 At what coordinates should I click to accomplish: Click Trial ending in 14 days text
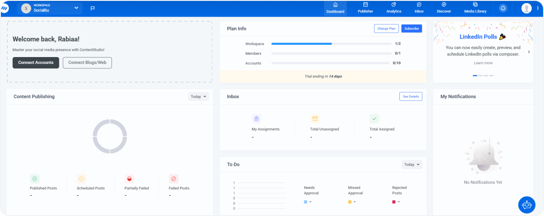click(x=323, y=76)
